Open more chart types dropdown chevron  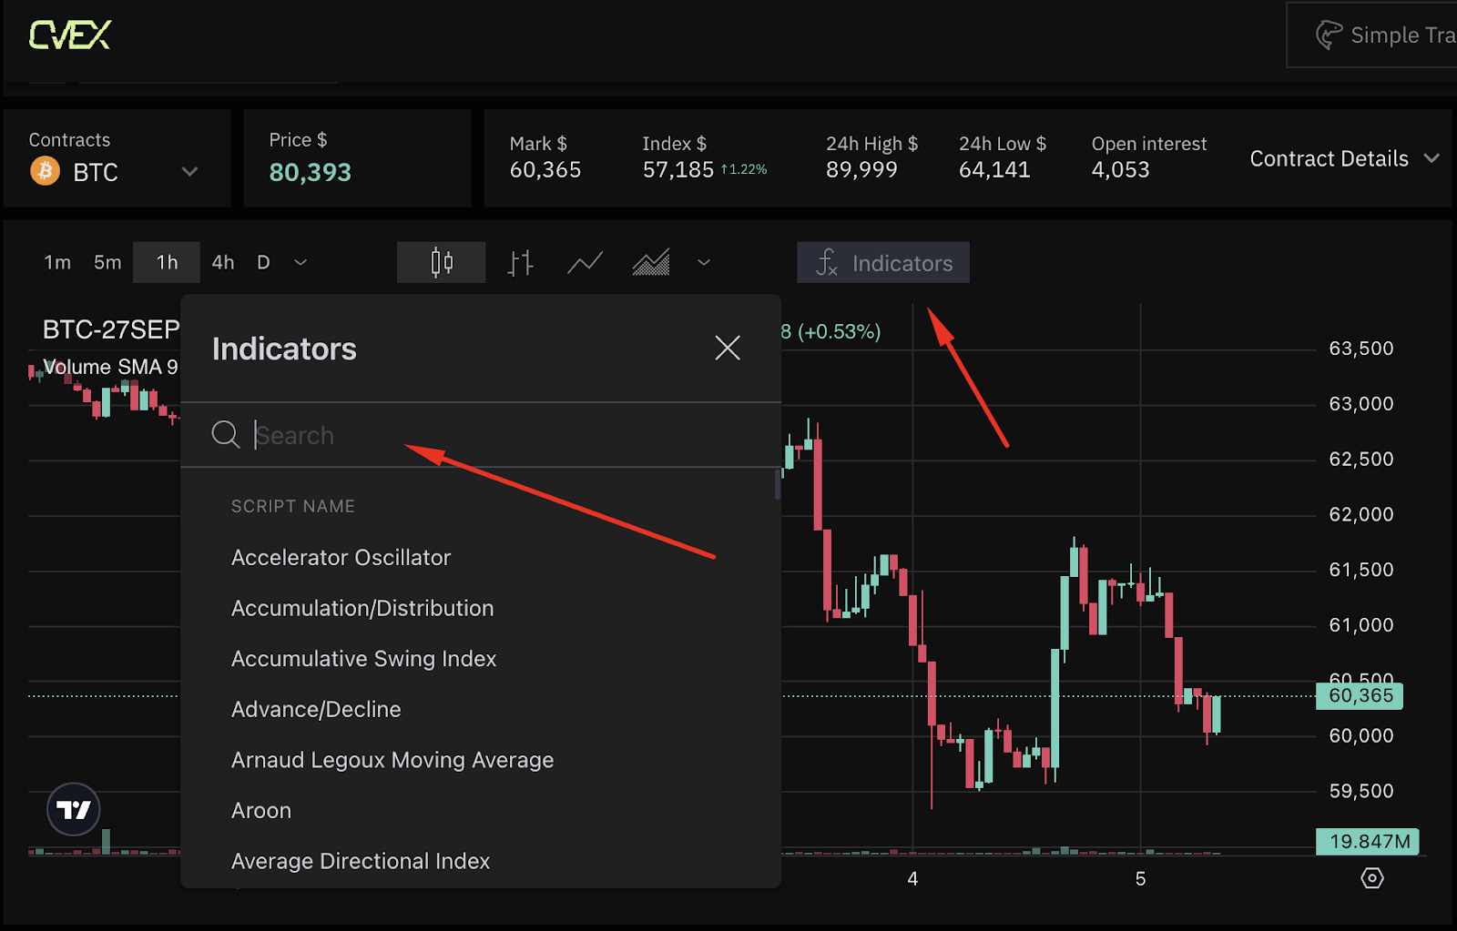click(704, 263)
